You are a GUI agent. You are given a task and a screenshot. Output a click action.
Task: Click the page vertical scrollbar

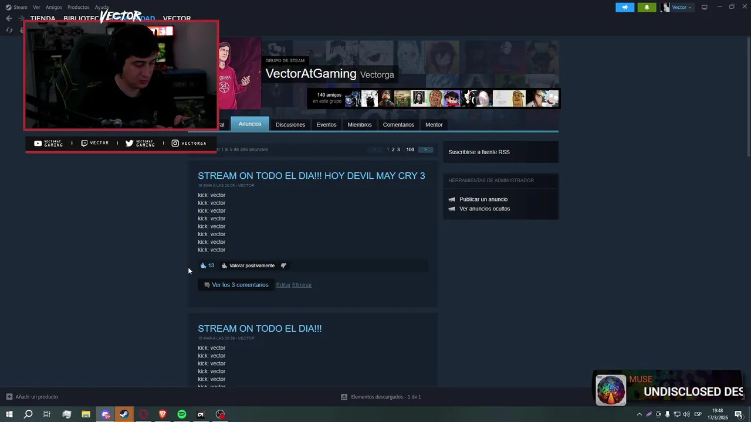747,97
